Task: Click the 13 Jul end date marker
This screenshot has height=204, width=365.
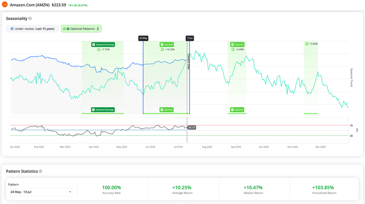Action: point(189,38)
